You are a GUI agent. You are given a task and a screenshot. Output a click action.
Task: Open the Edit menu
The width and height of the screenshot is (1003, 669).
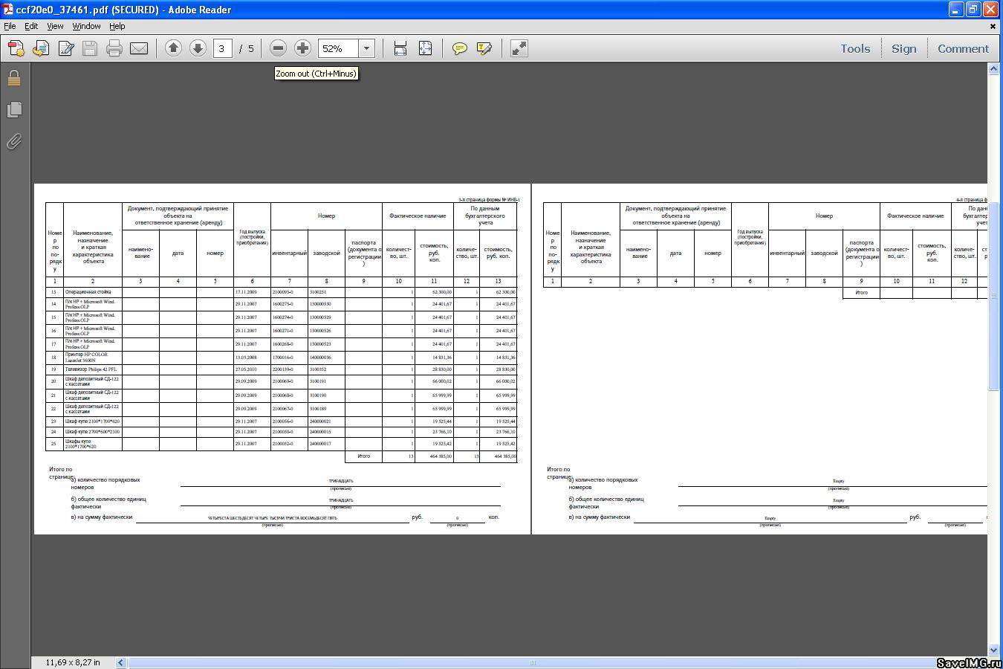click(31, 26)
